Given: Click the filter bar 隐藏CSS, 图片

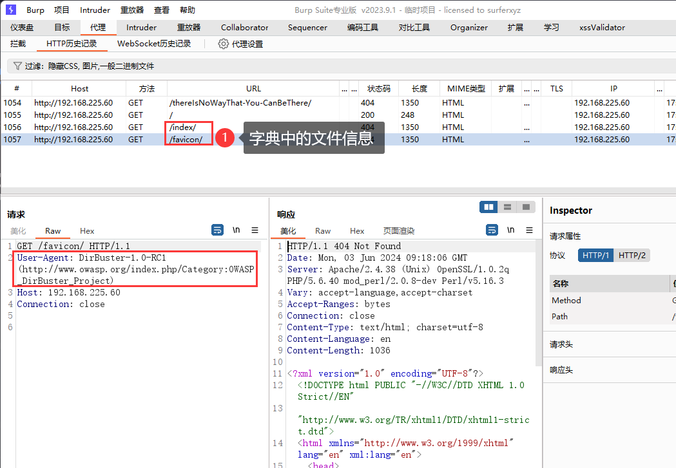Looking at the screenshot, I should (x=341, y=66).
